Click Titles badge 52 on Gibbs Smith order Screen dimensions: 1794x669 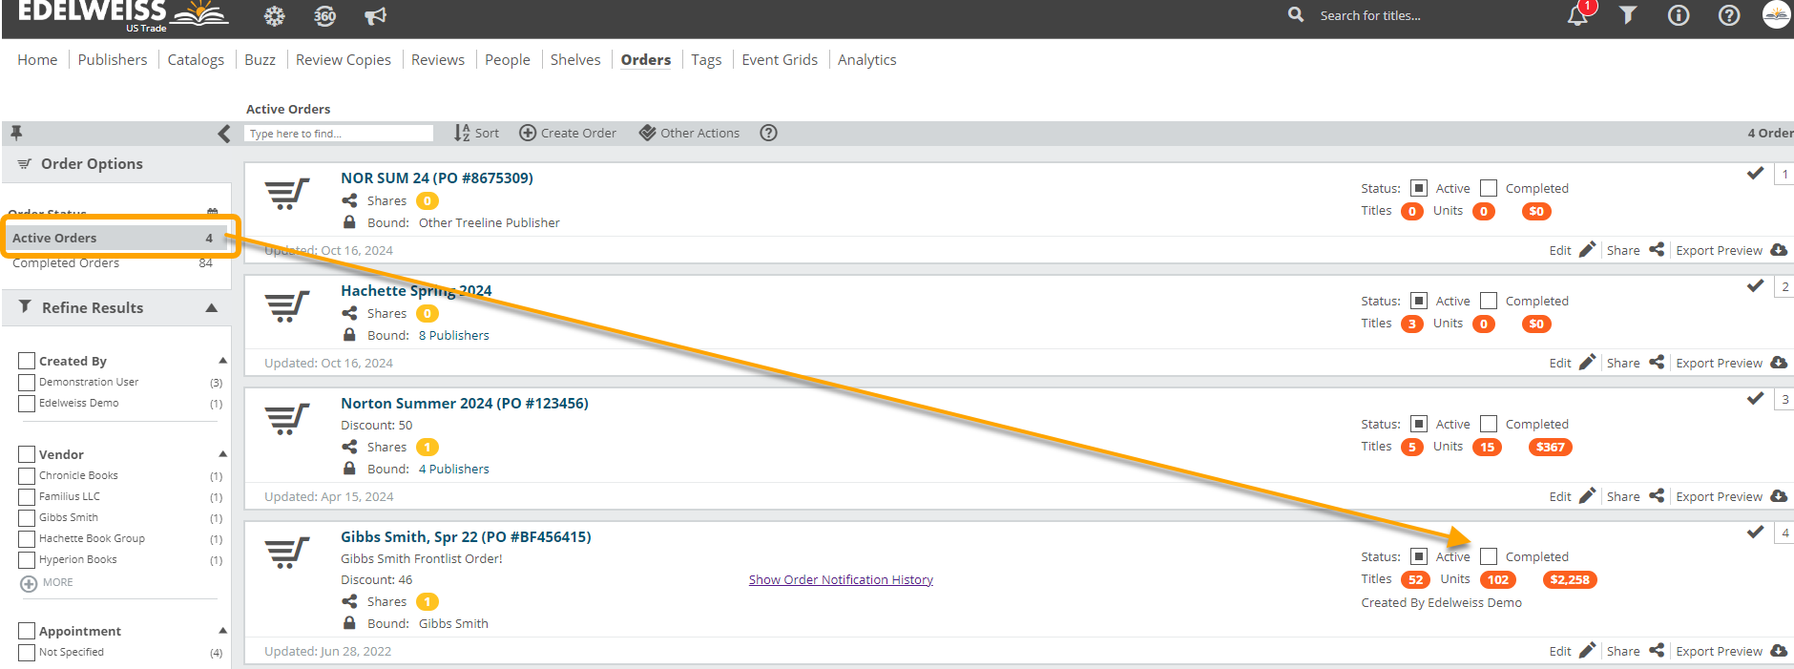[1415, 579]
